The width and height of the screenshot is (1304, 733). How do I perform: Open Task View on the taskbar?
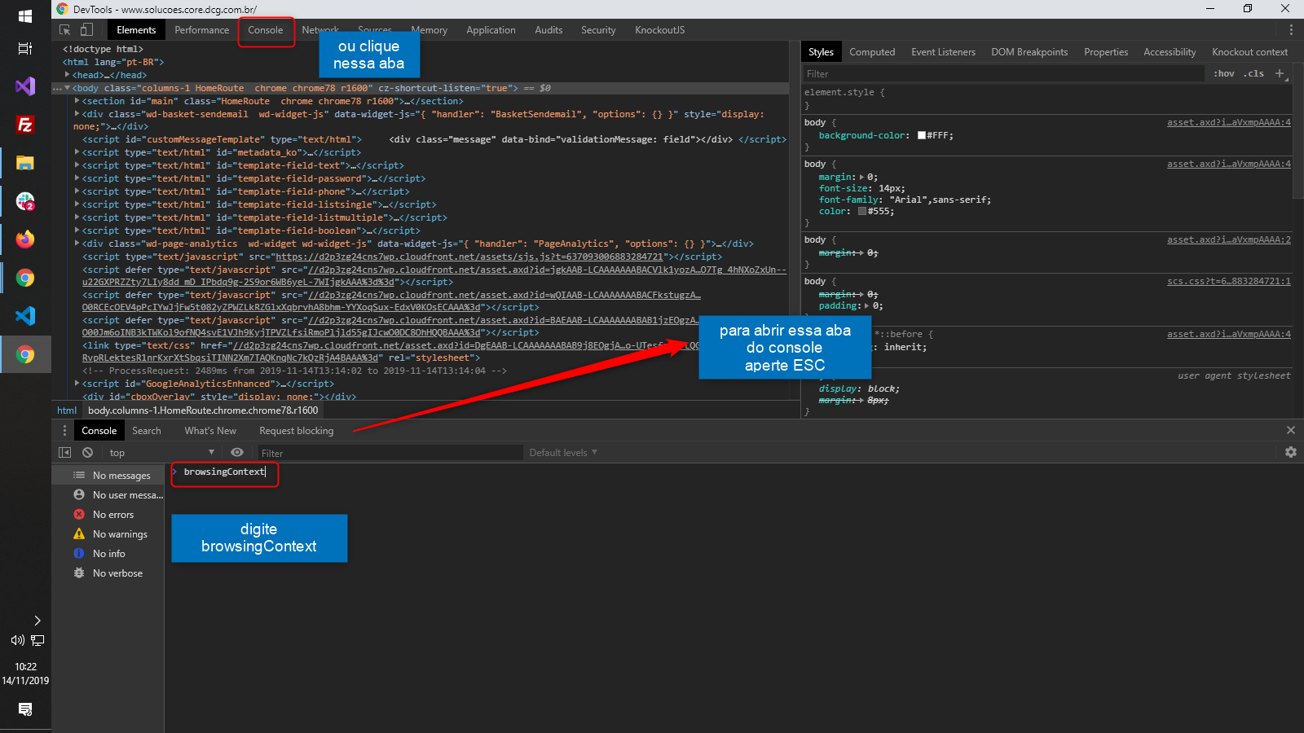[x=25, y=48]
